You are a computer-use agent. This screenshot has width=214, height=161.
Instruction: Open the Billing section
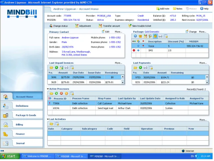[19, 125]
